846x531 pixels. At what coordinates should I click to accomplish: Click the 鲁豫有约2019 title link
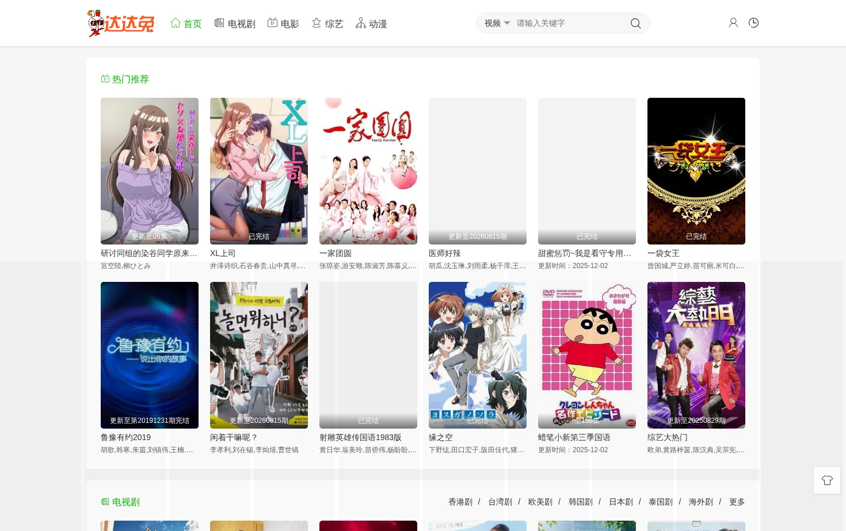125,437
